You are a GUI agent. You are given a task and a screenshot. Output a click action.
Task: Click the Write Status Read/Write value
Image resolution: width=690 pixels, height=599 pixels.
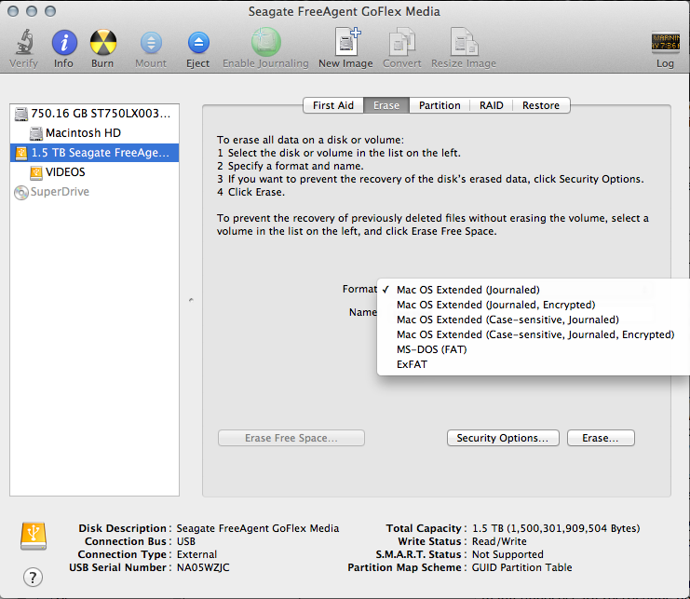(x=499, y=541)
